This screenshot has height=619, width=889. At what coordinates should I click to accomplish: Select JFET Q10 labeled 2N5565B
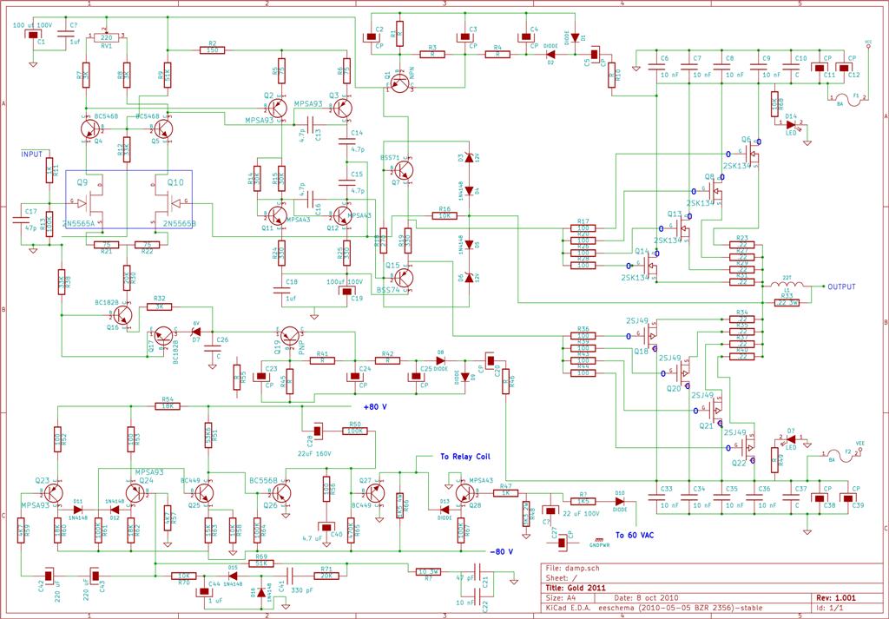pos(168,202)
